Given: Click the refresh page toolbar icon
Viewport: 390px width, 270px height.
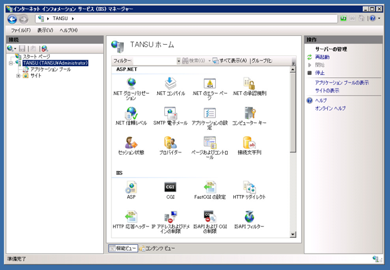Looking at the screenshot, I should 343,18.
